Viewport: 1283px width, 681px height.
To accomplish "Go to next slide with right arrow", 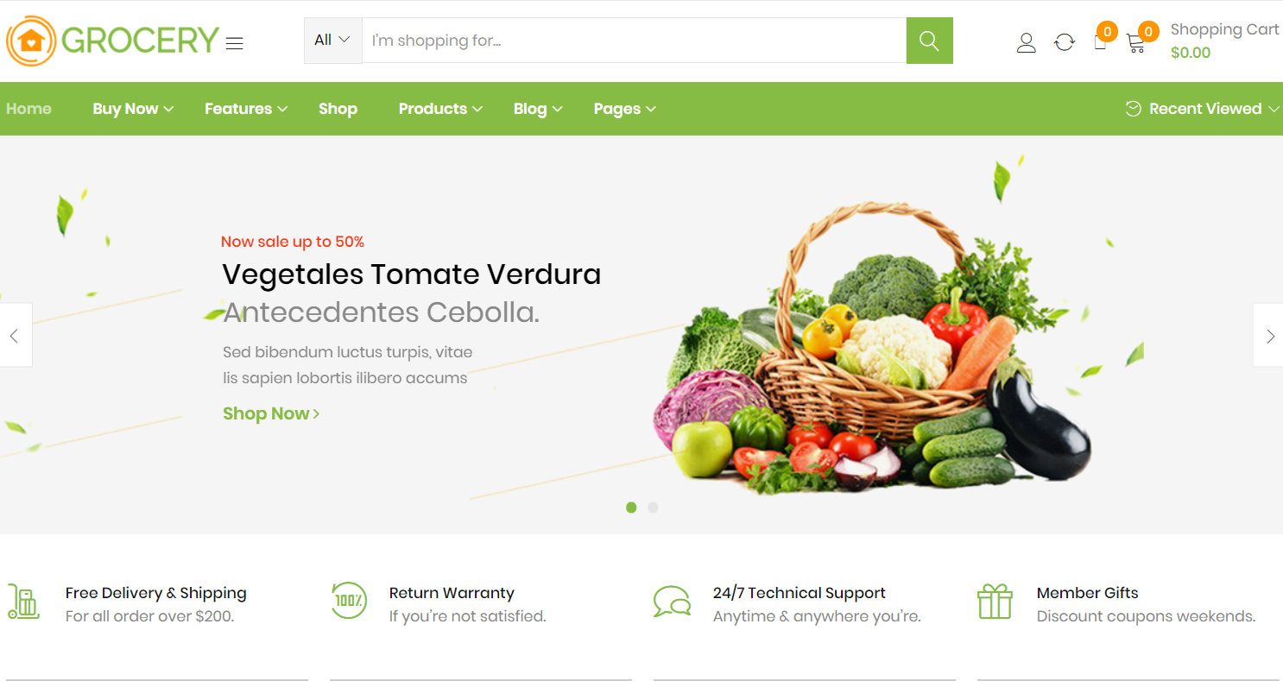I will pyautogui.click(x=1268, y=335).
